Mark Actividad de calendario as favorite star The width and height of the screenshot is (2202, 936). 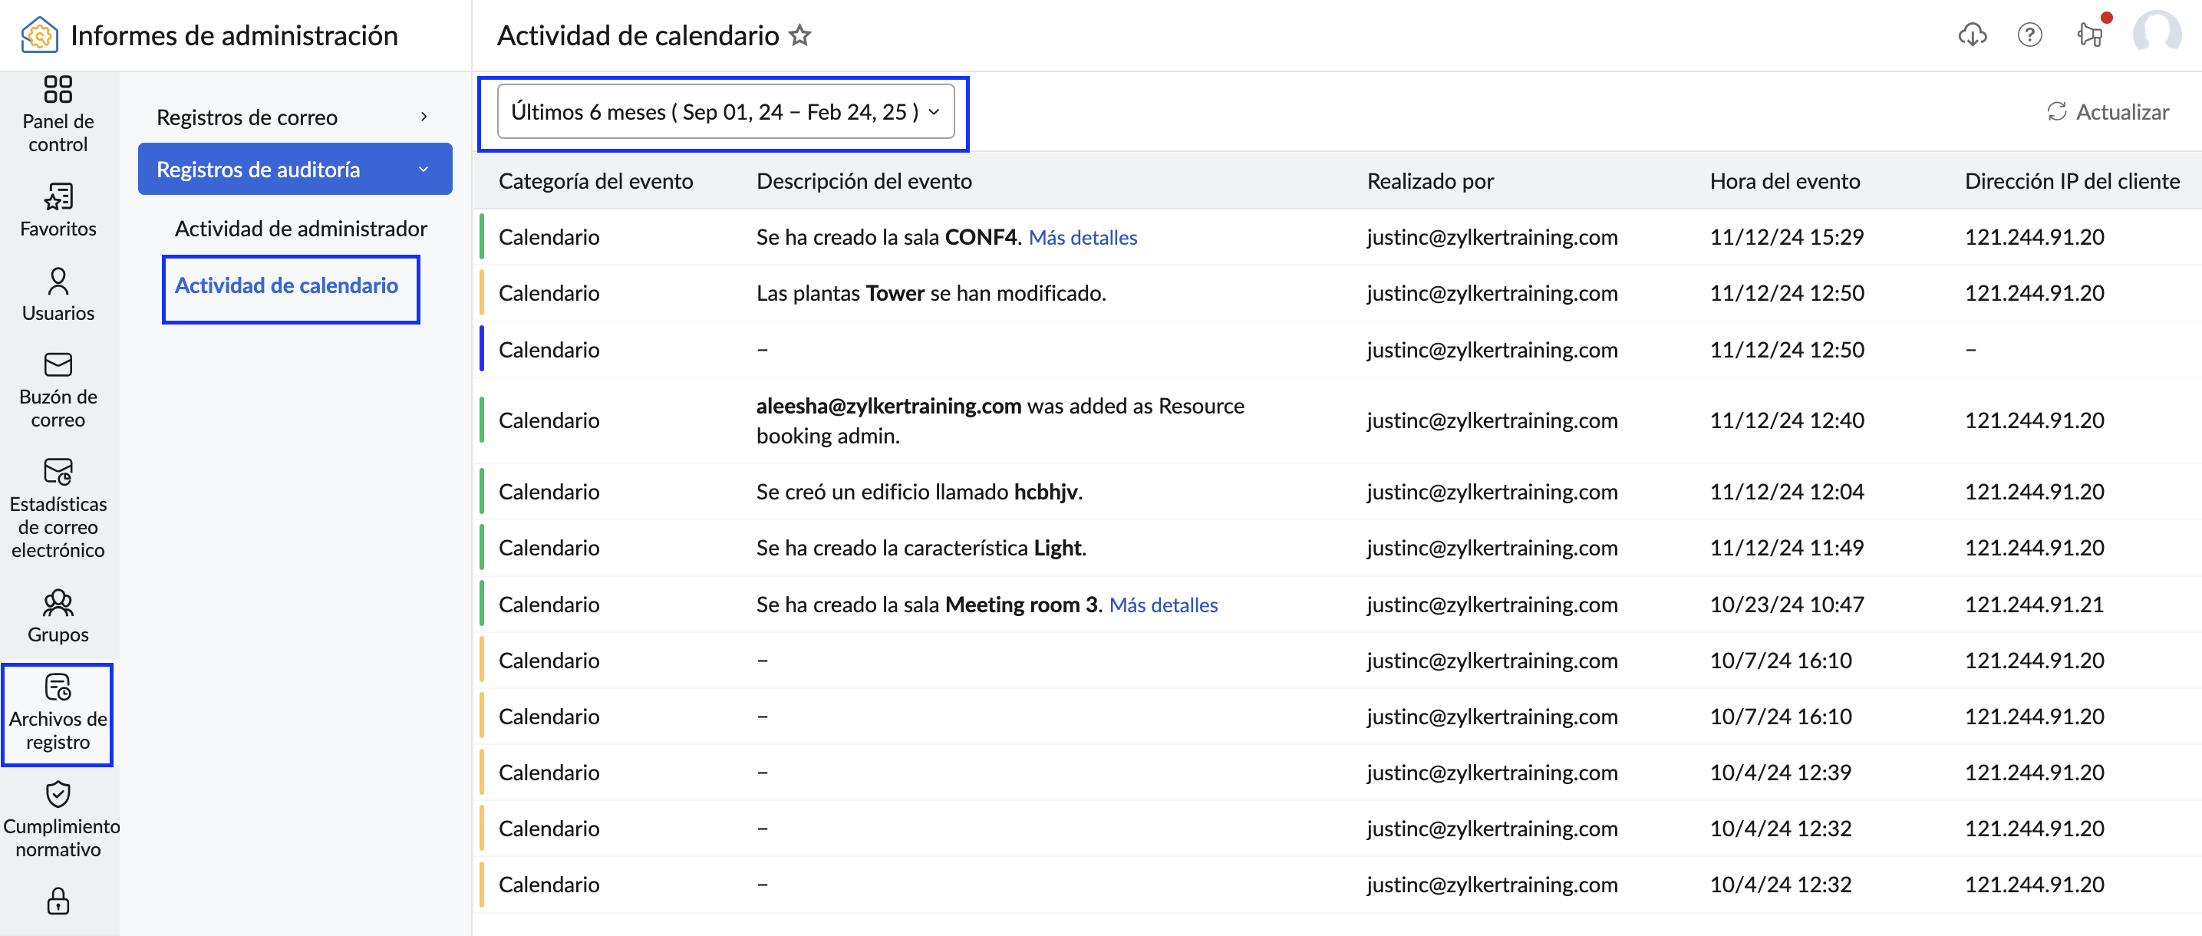[799, 35]
